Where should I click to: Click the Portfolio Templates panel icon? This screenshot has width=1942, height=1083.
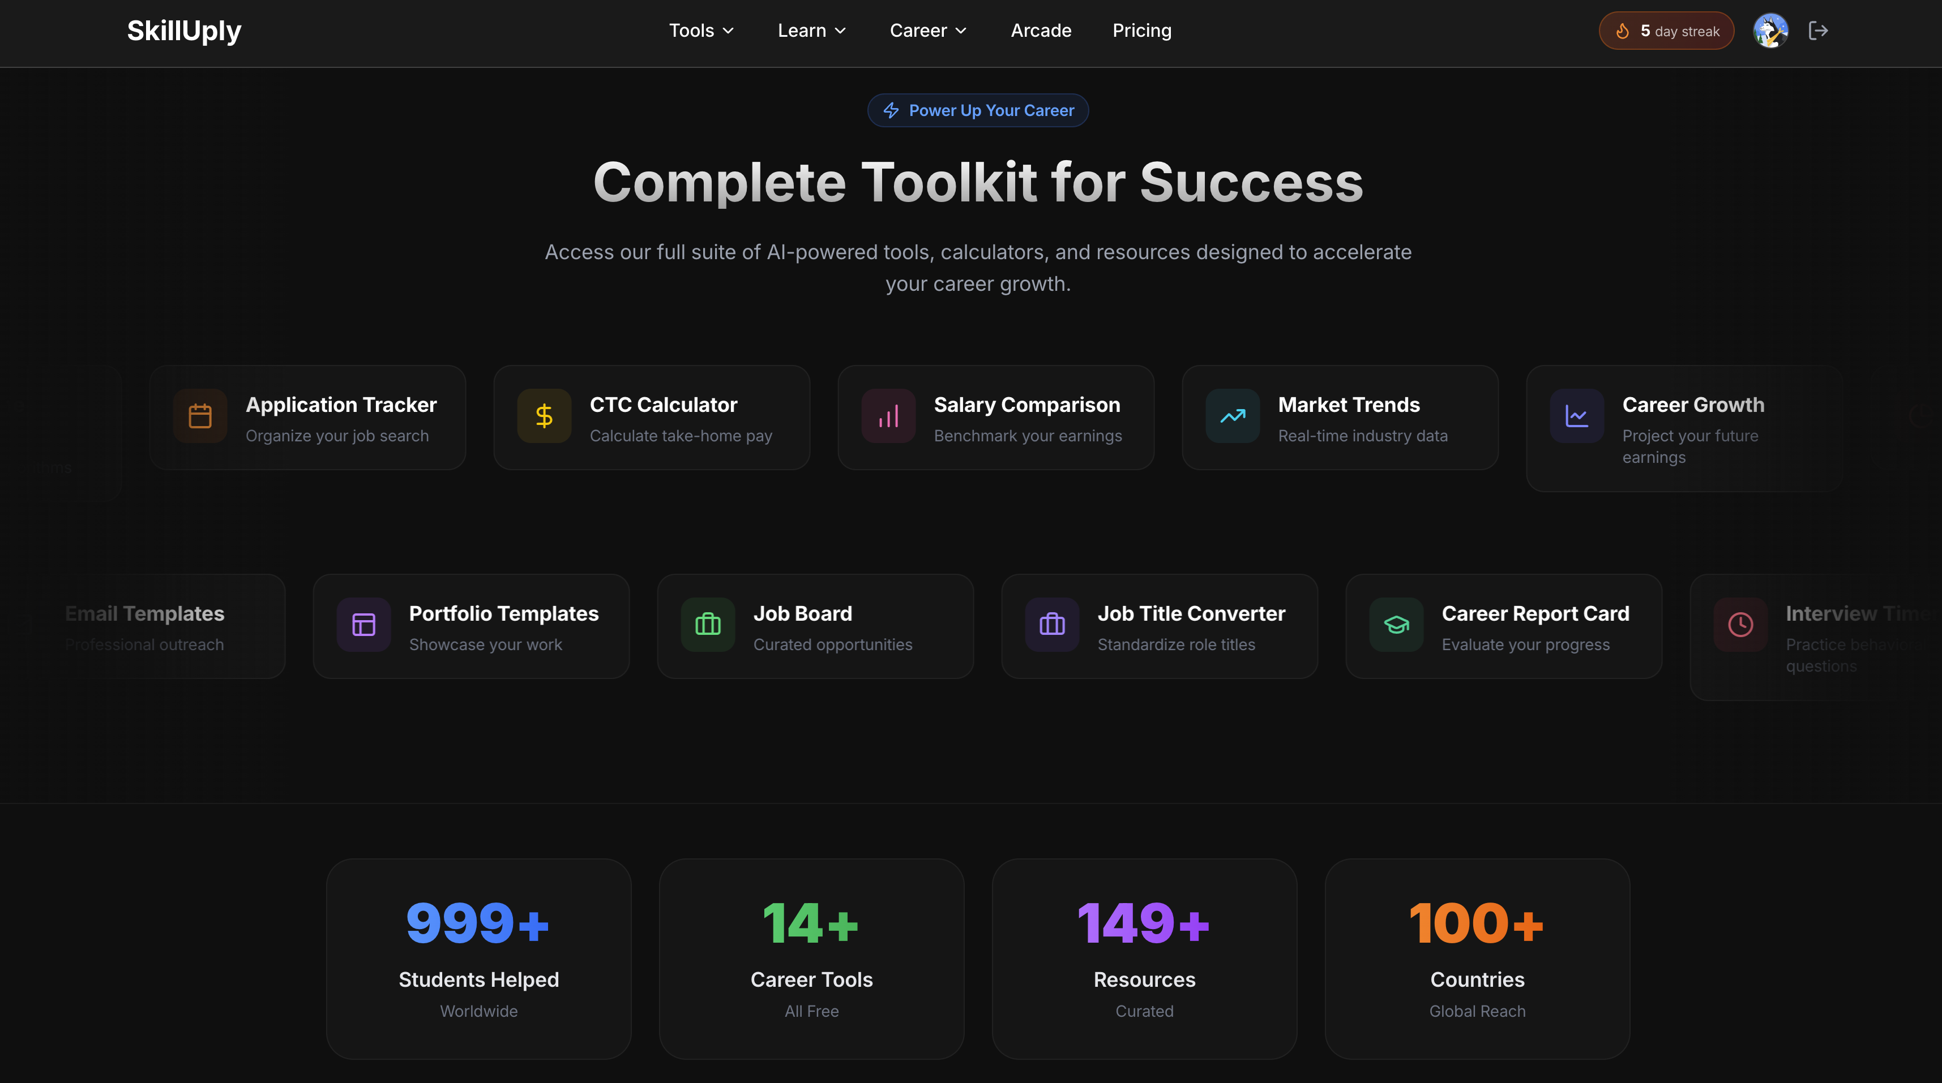click(362, 625)
